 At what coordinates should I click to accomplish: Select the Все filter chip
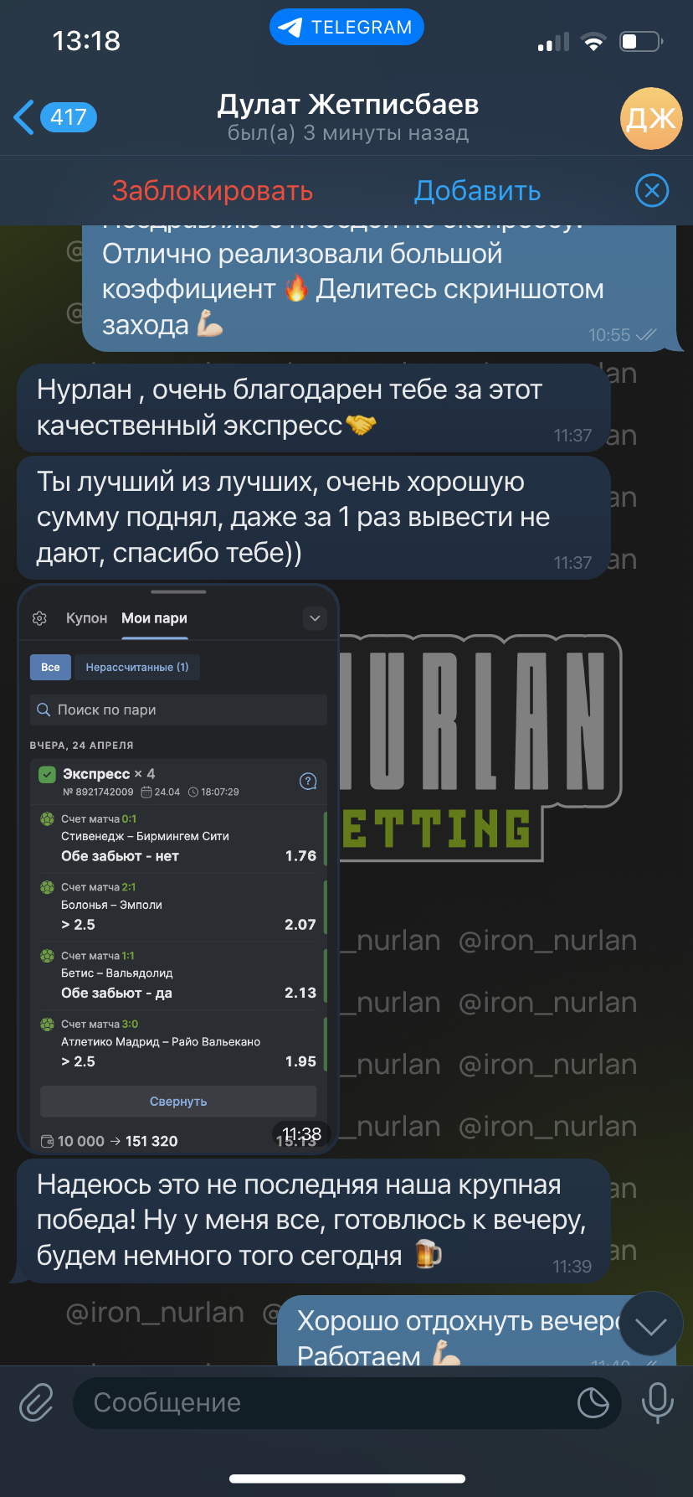[50, 668]
